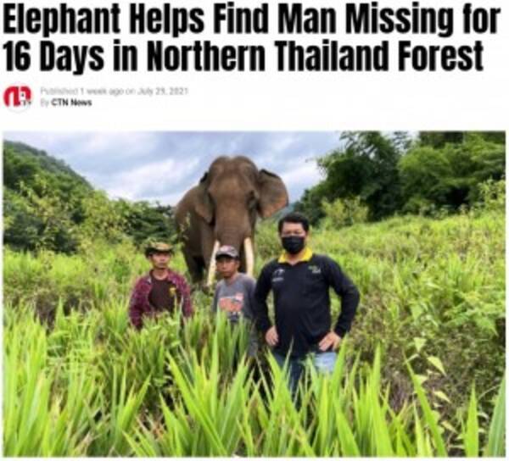Click the "16 Days in Northern Thailand Forest" headline line

click(x=243, y=56)
